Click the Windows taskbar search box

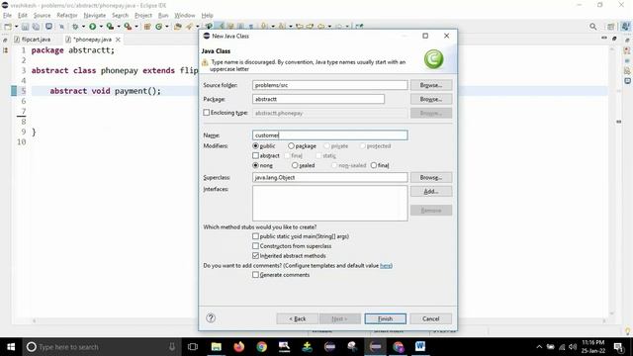click(x=101, y=347)
